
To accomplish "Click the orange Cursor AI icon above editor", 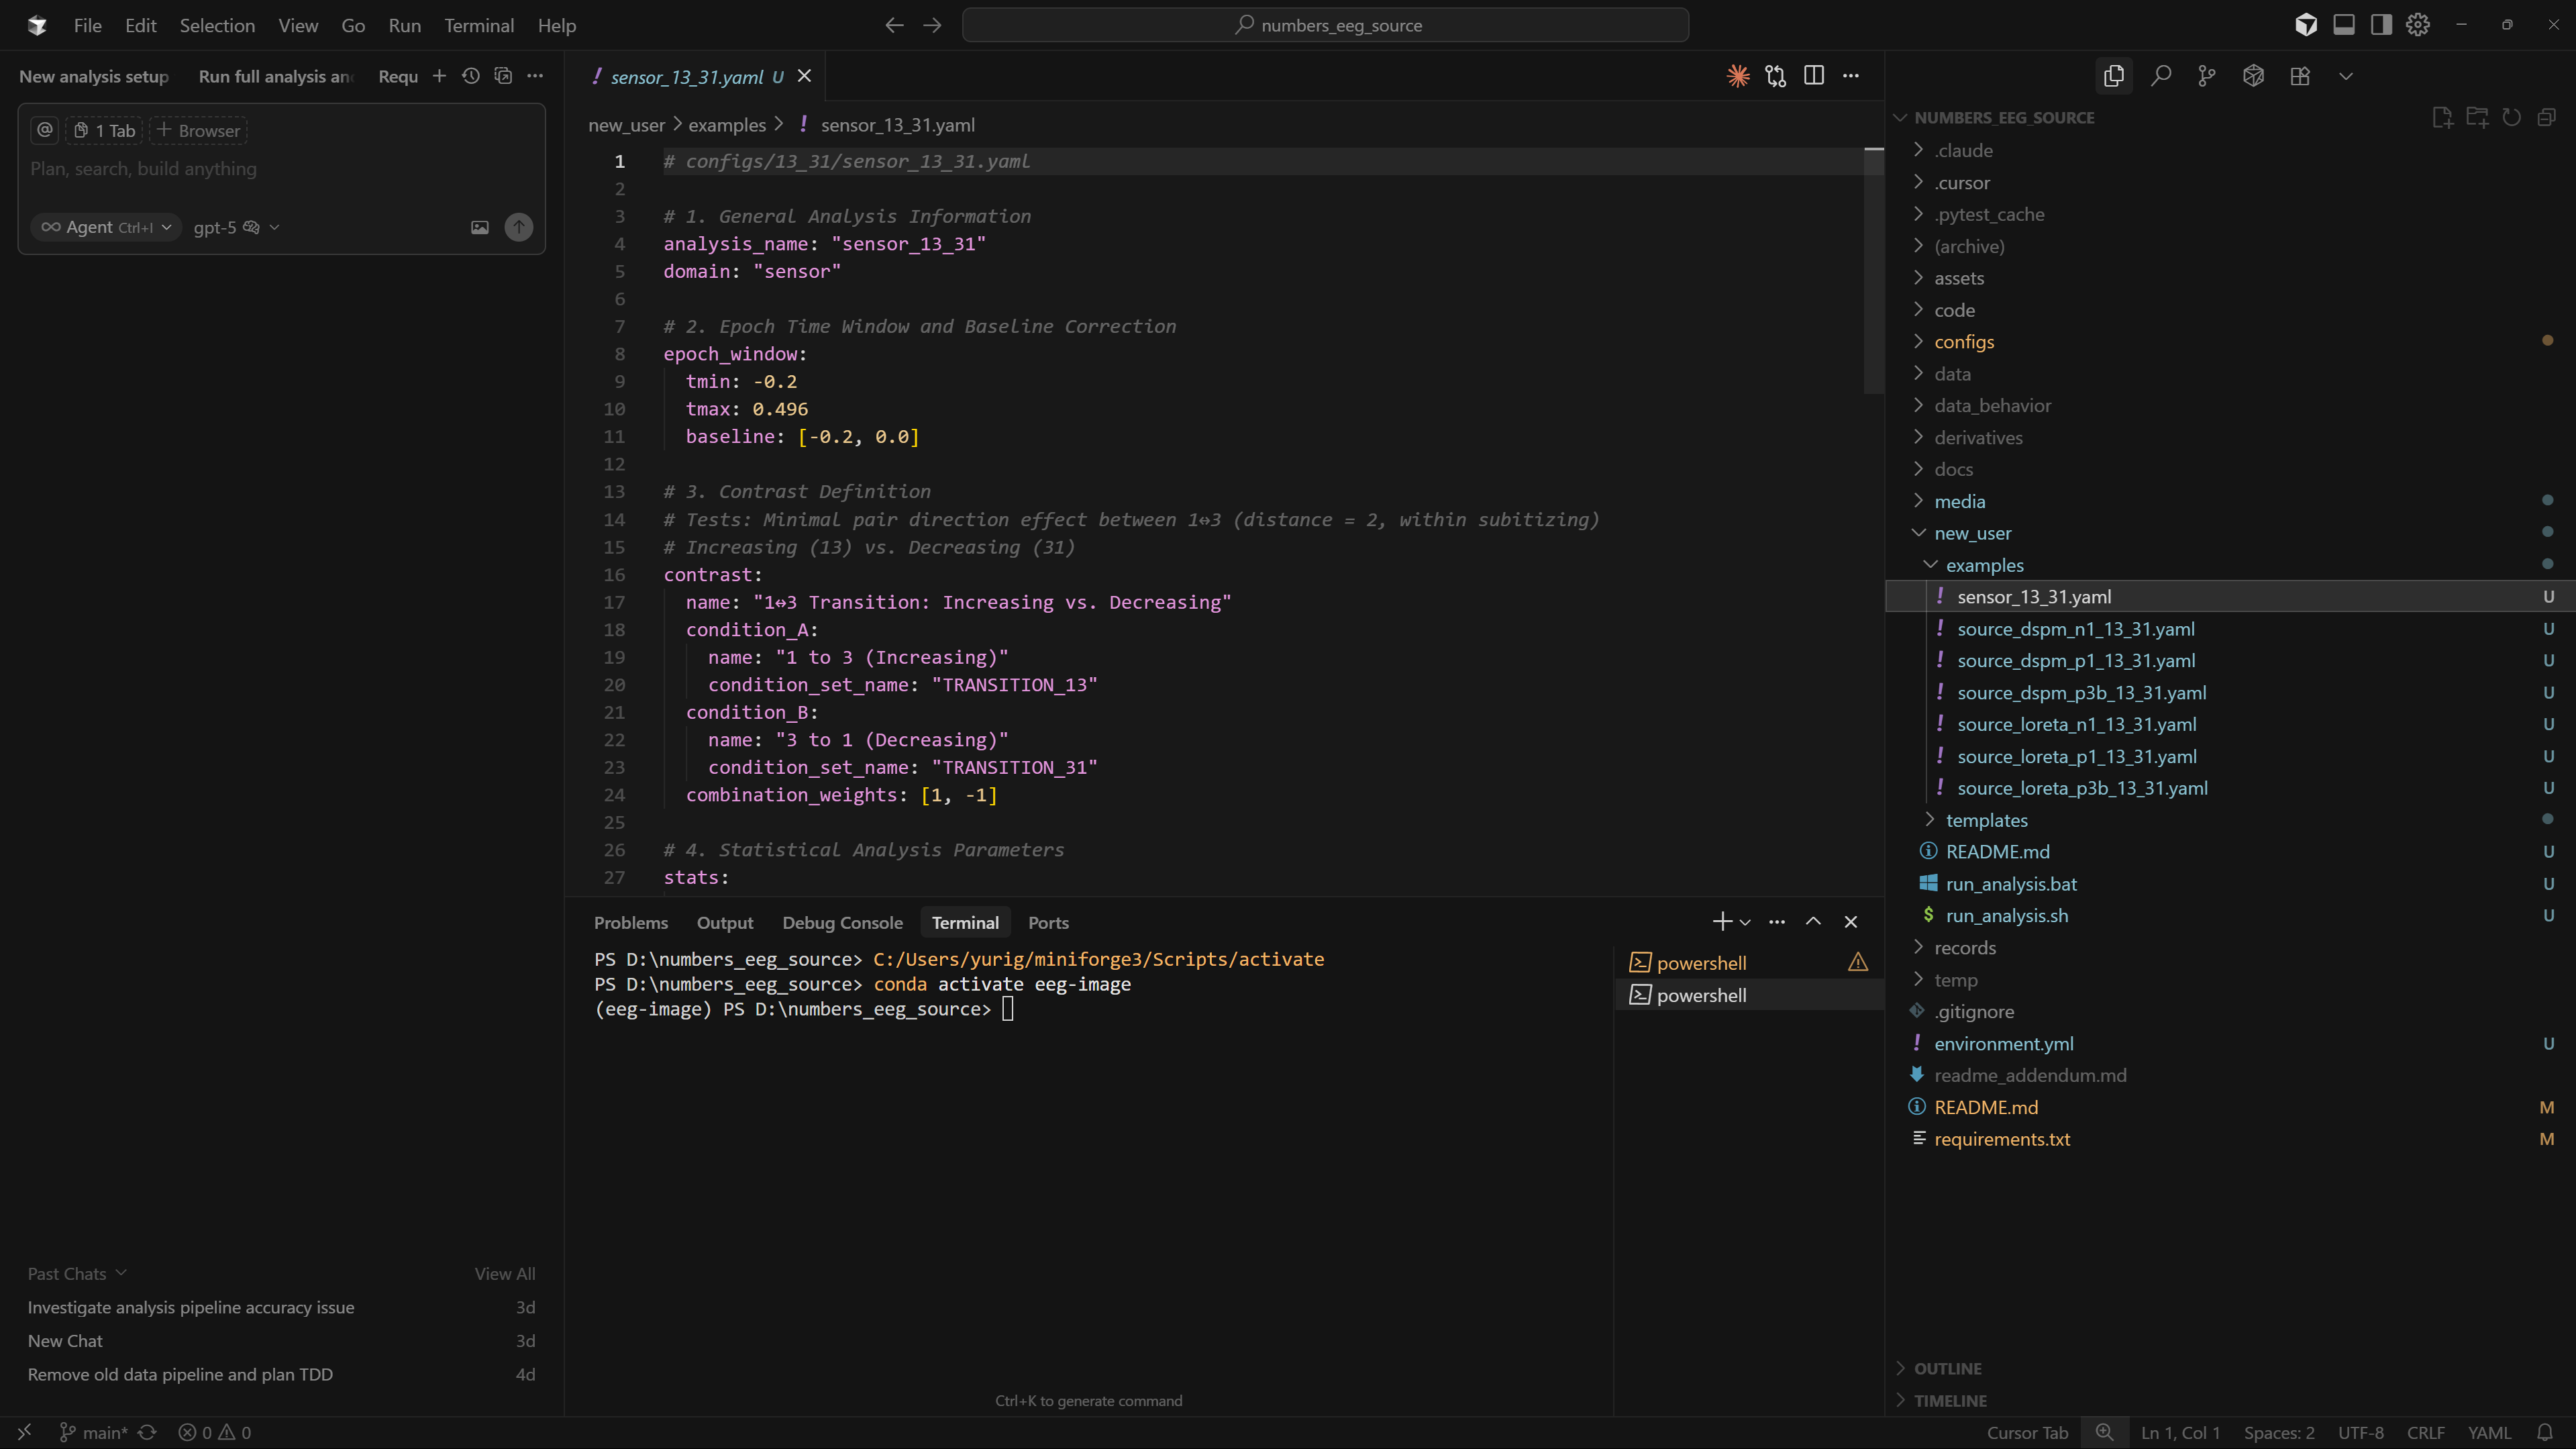I will 1738,75.
